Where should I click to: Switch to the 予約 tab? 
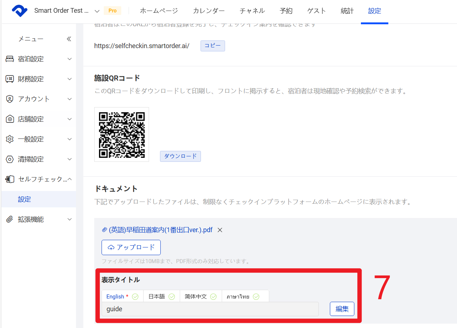(286, 11)
